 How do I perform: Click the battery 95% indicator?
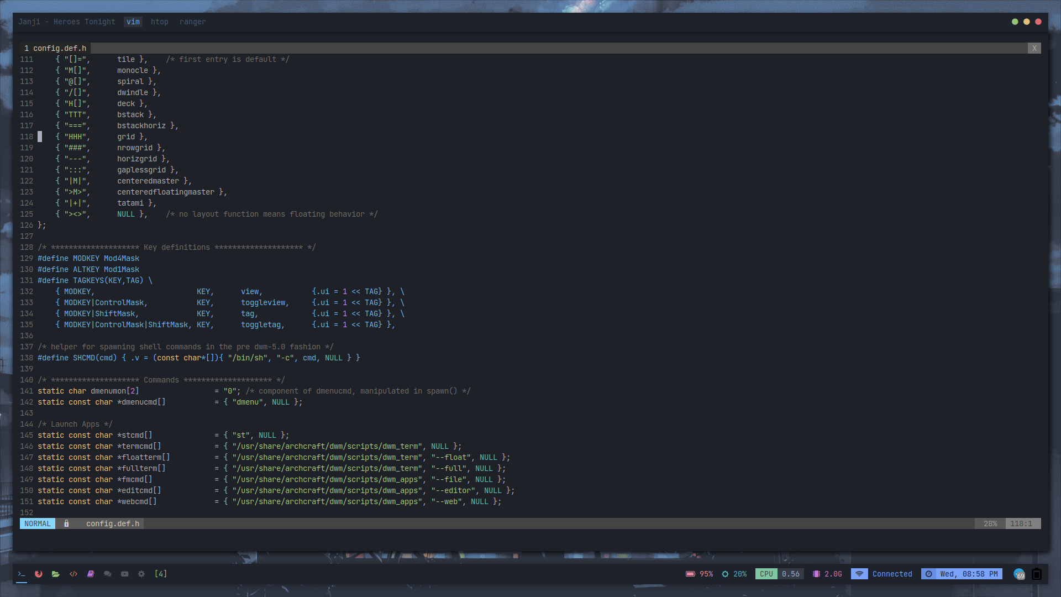[700, 574]
